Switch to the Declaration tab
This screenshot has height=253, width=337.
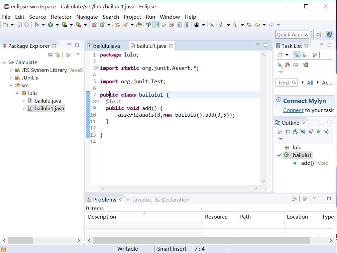point(173,200)
